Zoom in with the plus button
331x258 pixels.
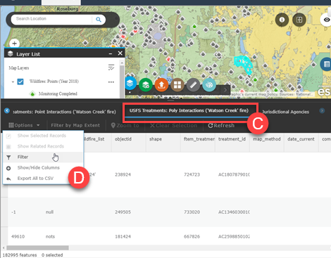click(14, 44)
